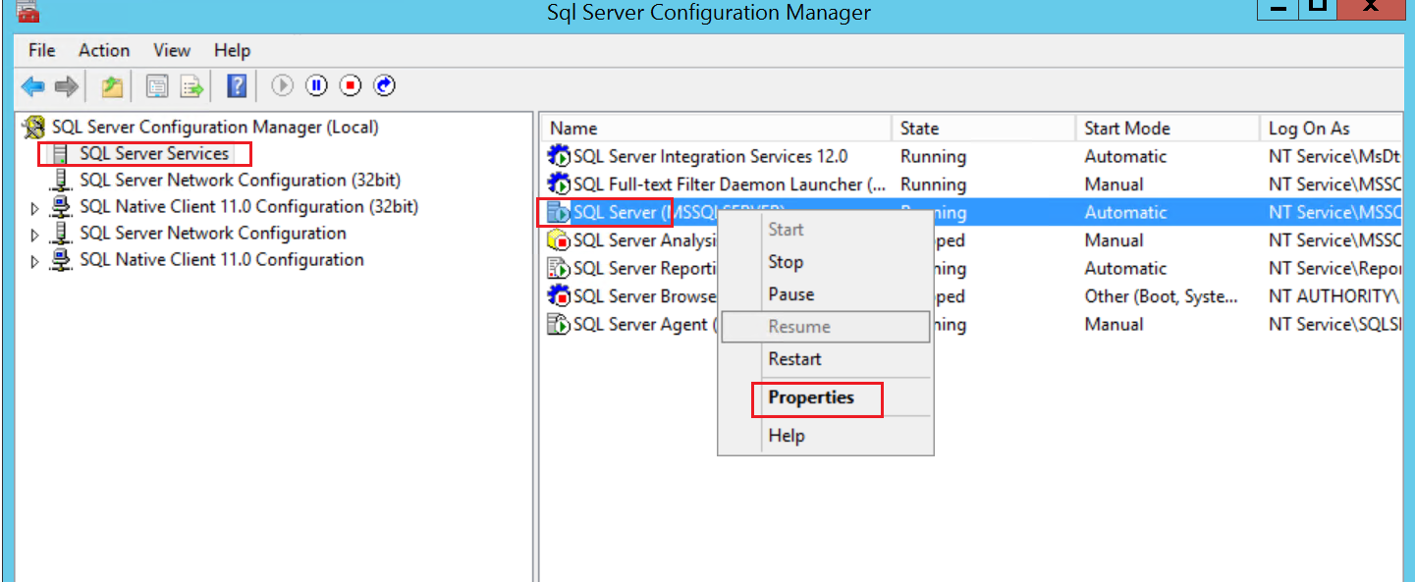Screen dimensions: 1415x582
Task: Click the Up one level folder icon
Action: [112, 86]
